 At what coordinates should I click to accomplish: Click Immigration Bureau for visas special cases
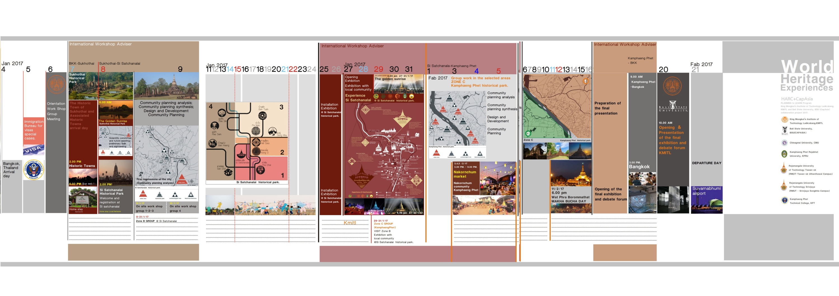tap(34, 130)
